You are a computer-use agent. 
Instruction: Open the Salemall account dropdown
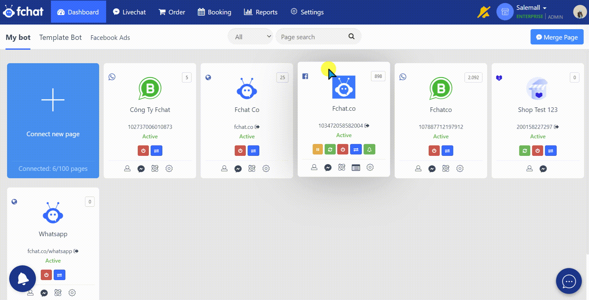(x=531, y=8)
